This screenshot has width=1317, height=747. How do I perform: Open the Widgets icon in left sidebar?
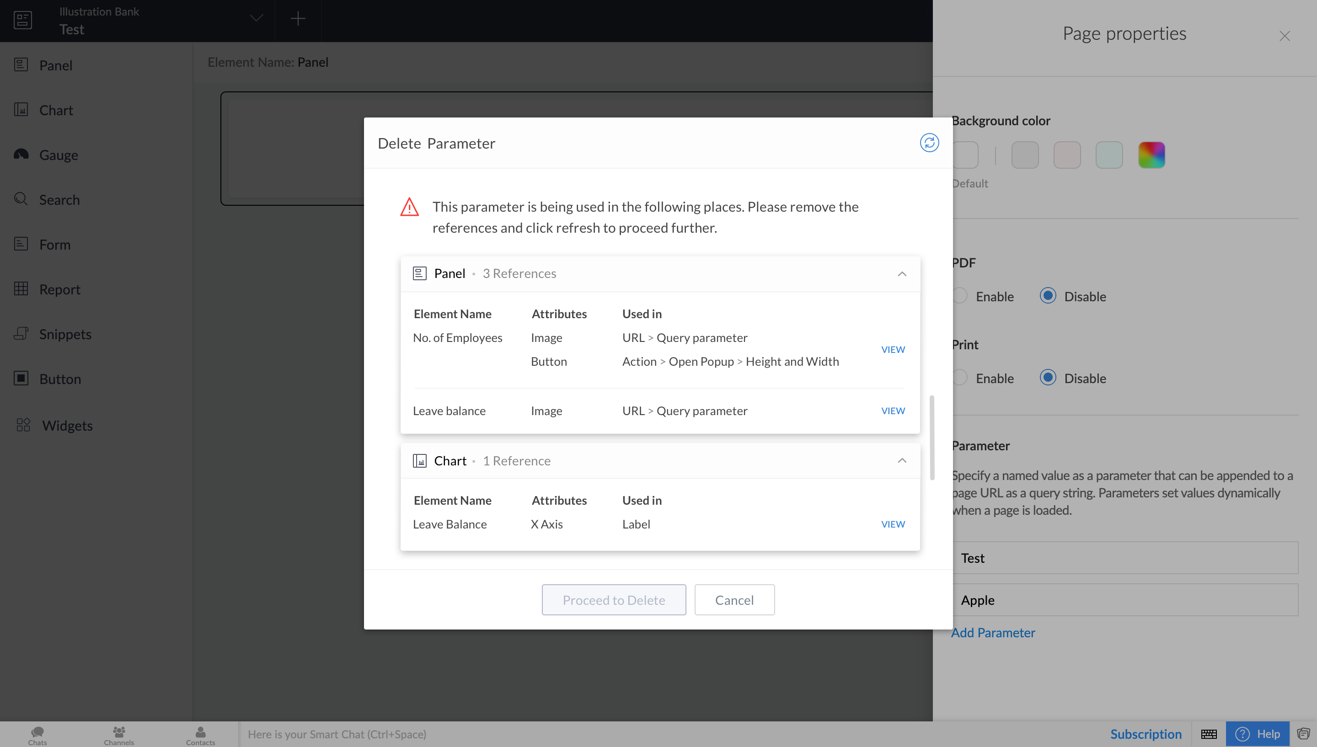(23, 425)
